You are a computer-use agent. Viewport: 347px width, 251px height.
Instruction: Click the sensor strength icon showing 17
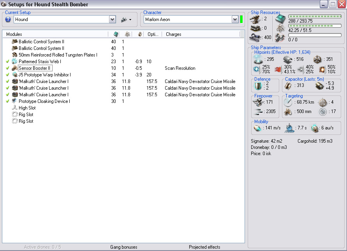pos(322,111)
